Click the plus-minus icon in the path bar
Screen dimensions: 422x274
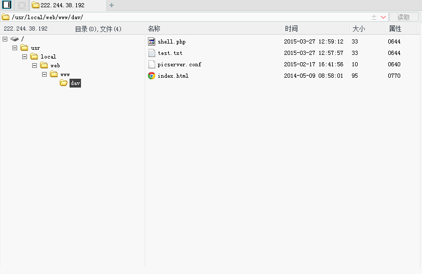click(374, 18)
